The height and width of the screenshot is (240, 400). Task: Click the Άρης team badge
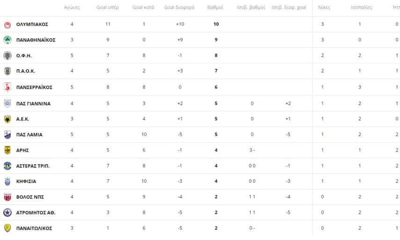coord(7,150)
